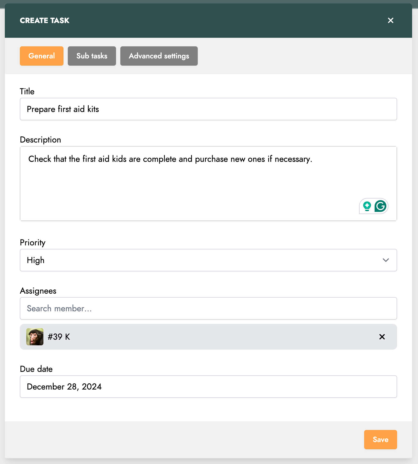This screenshot has height=464, width=418.
Task: Click the Priority field label
Action: coord(33,242)
